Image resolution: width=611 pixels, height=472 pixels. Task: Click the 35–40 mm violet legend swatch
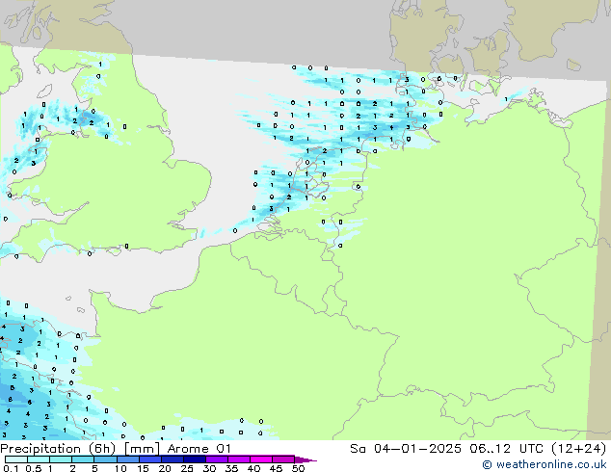pyautogui.click(x=239, y=459)
